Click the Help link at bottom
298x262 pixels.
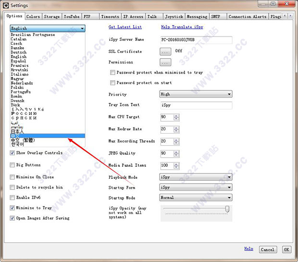[248, 249]
